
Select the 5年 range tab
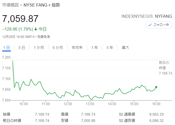tap(110, 48)
